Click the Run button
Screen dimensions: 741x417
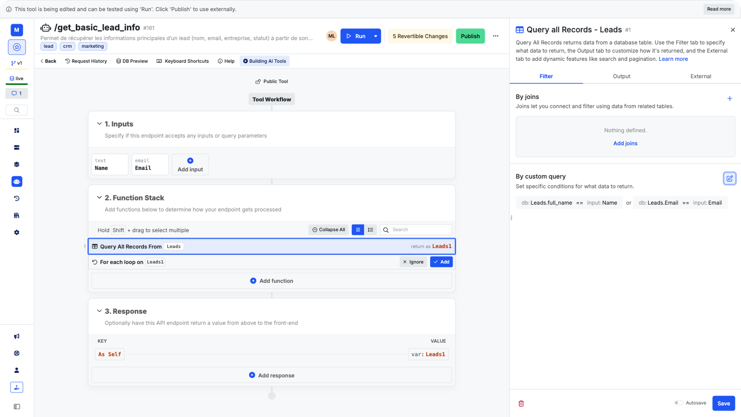pyautogui.click(x=356, y=36)
